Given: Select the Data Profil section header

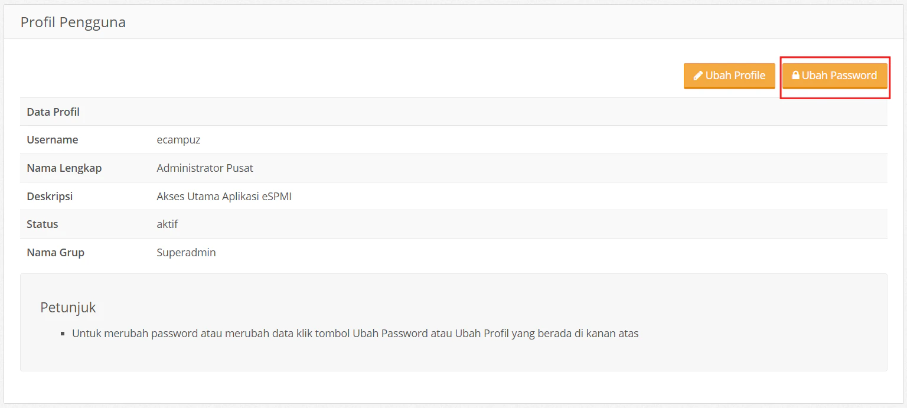Looking at the screenshot, I should tap(53, 112).
